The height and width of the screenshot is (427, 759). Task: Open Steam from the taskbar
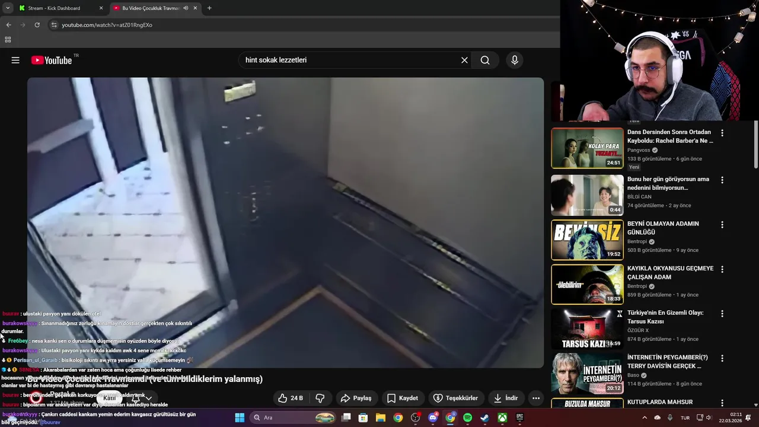[x=484, y=418]
